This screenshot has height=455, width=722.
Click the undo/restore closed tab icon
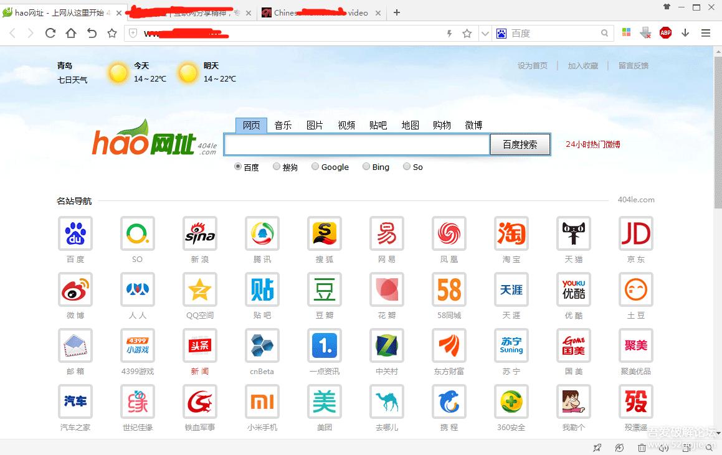click(x=92, y=33)
